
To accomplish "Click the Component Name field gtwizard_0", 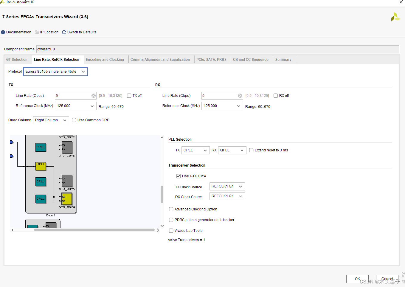I will coord(218,49).
